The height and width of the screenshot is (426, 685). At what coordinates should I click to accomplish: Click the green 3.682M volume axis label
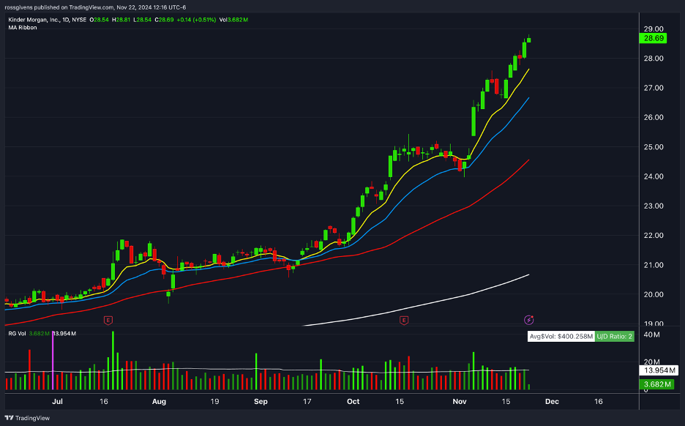(656, 384)
